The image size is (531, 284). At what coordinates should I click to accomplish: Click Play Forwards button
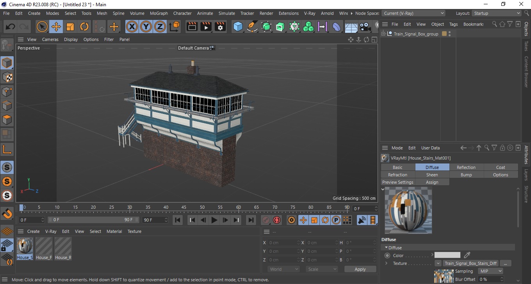[214, 220]
